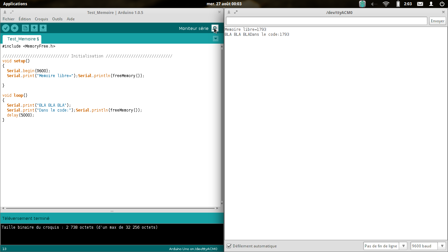Image resolution: width=448 pixels, height=252 pixels.
Task: Open the Aide menu
Action: [x=71, y=19]
